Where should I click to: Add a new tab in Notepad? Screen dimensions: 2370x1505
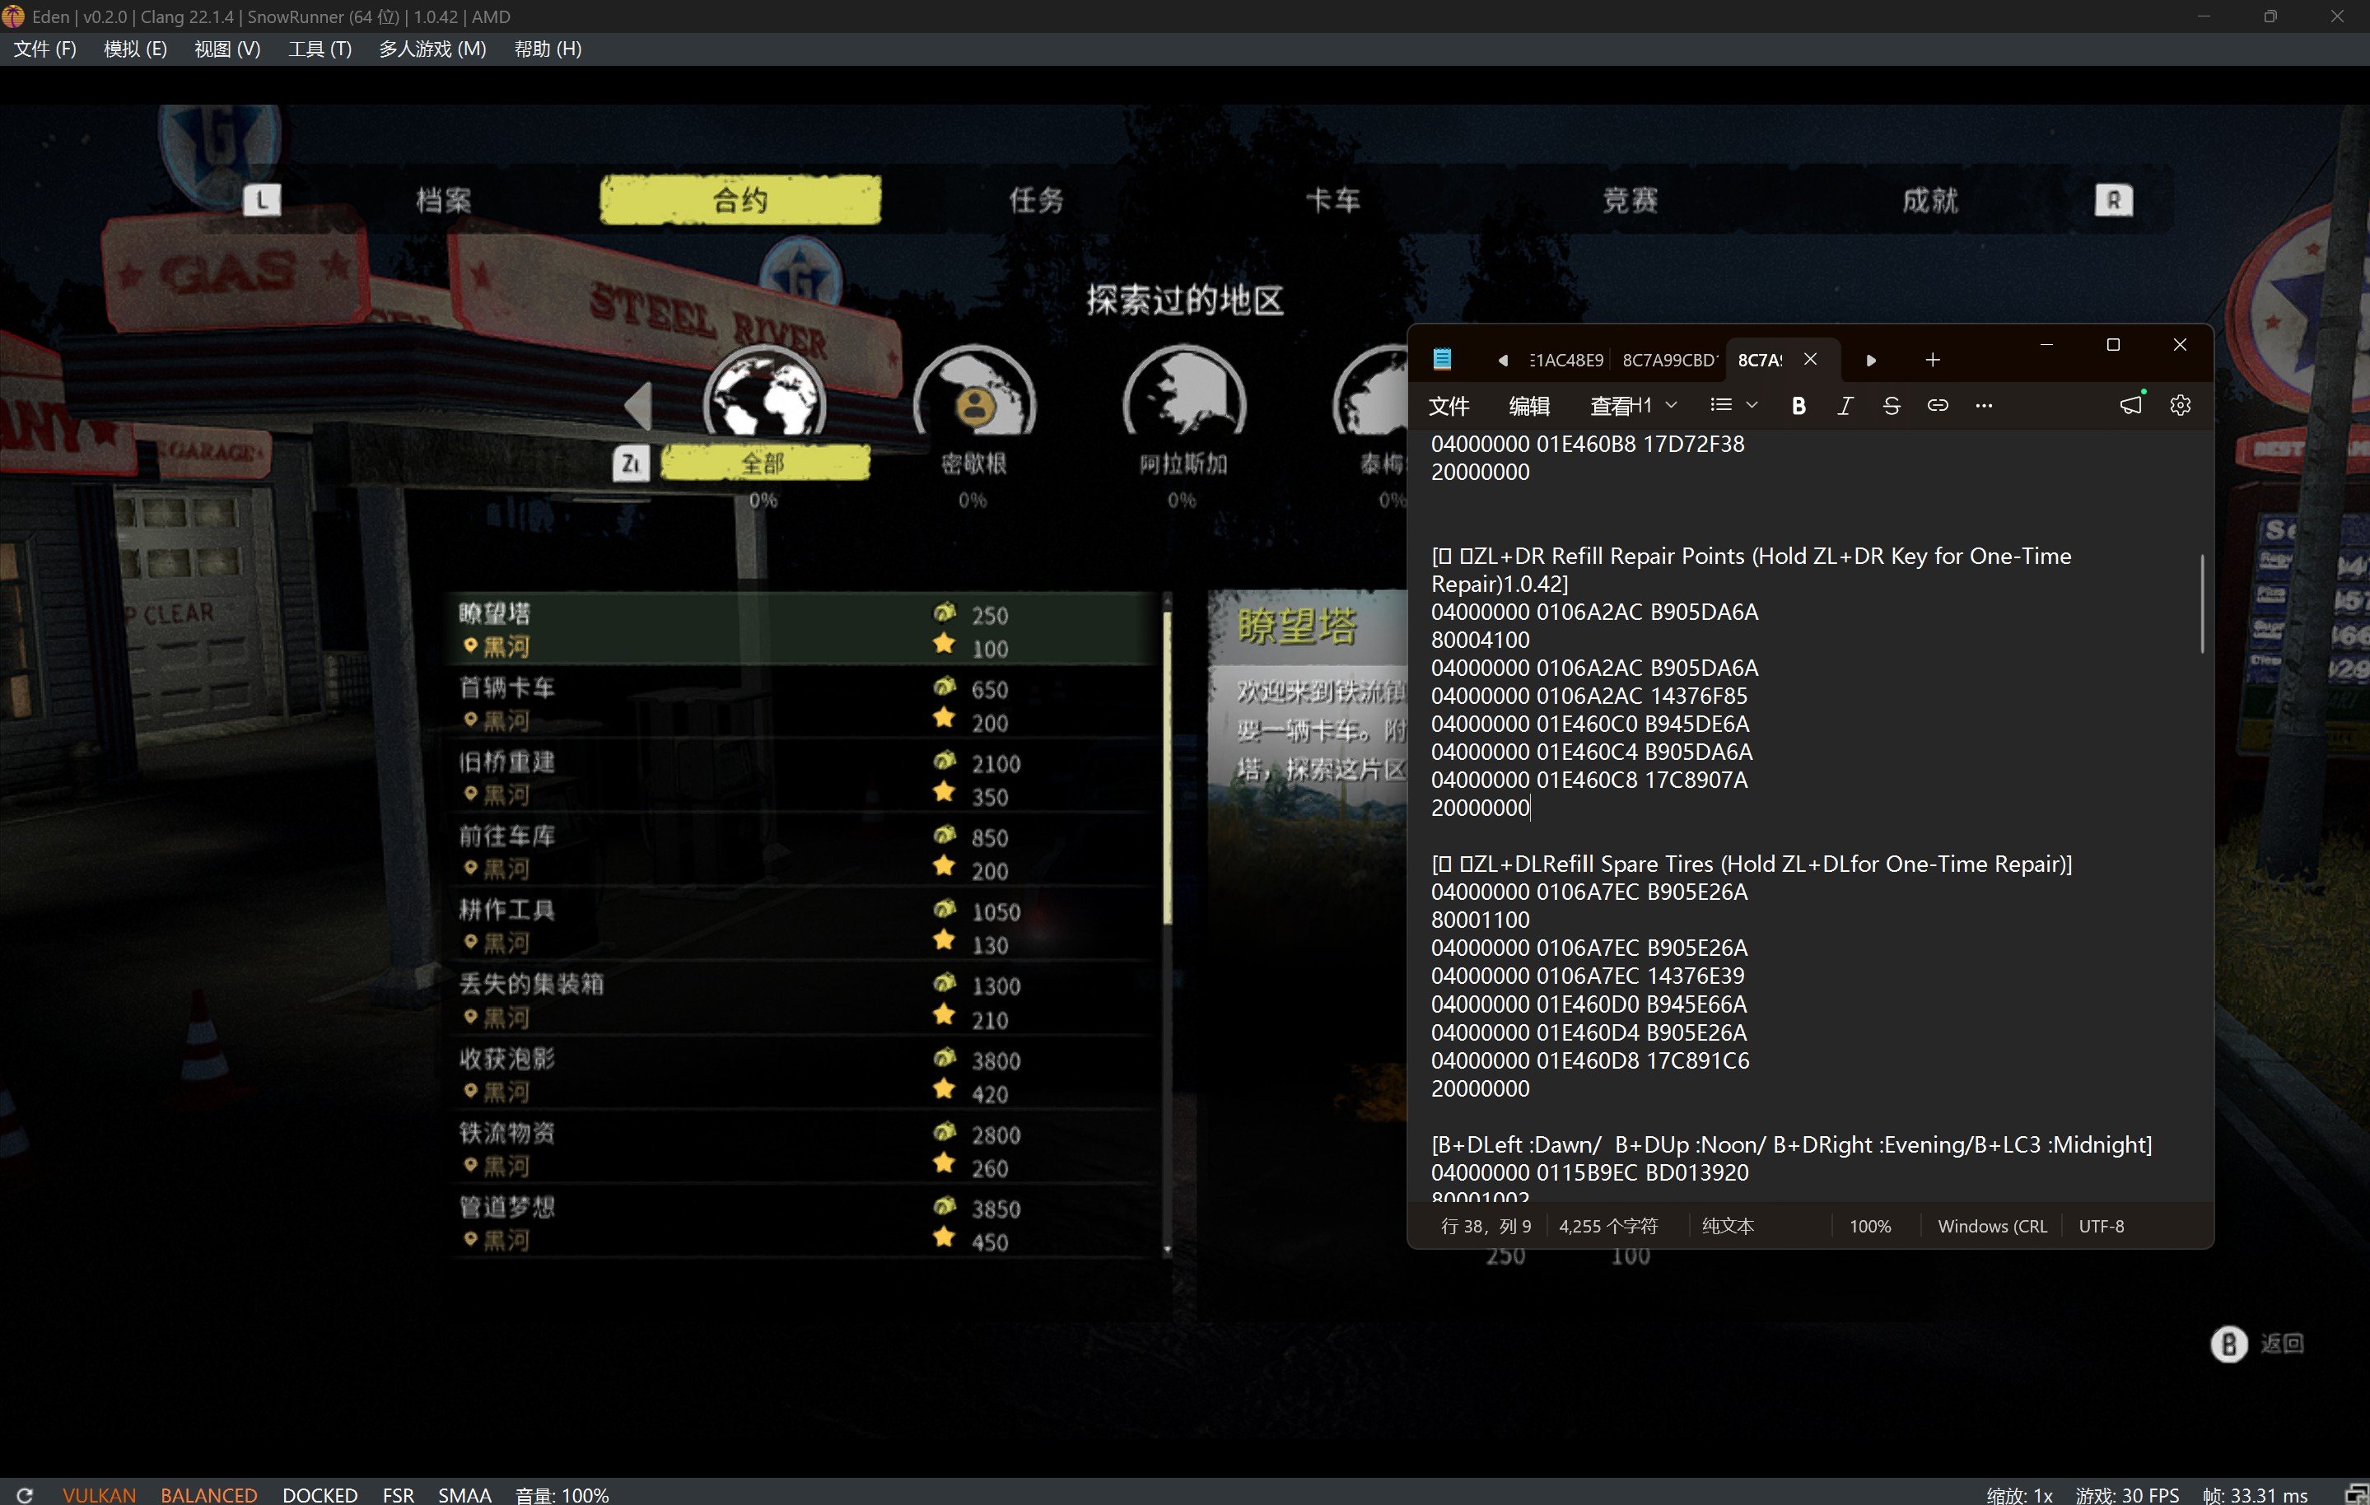1932,361
